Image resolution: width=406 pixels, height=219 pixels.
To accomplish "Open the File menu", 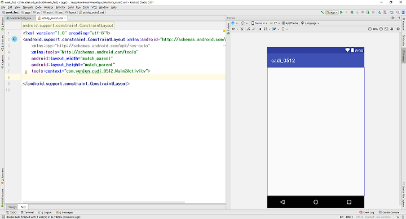I will pyautogui.click(x=3, y=7).
